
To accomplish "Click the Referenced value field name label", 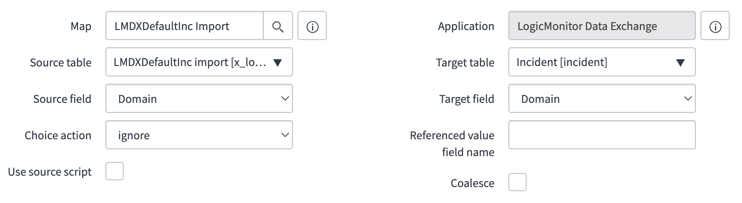I will click(x=452, y=144).
